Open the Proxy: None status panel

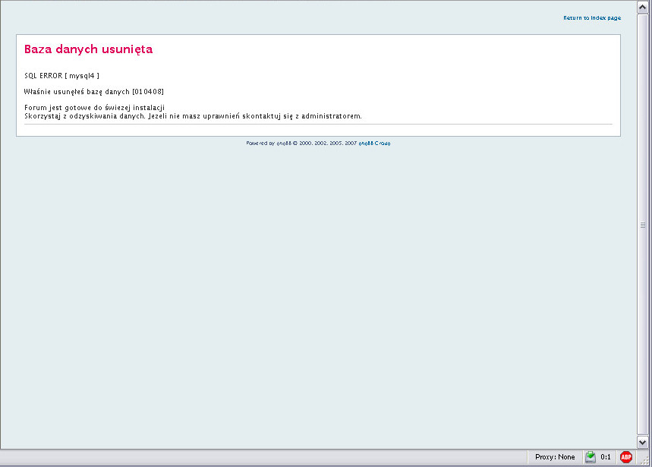tap(555, 457)
